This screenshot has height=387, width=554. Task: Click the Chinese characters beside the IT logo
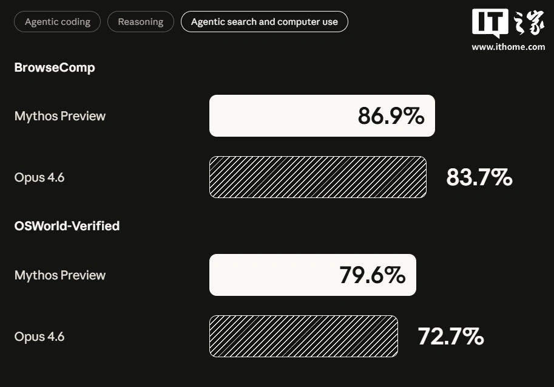click(x=529, y=23)
